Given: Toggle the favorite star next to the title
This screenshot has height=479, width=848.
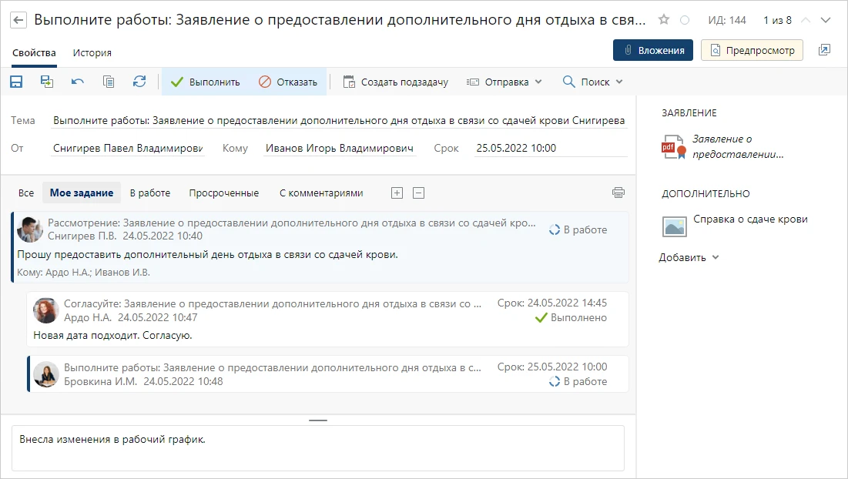Looking at the screenshot, I should (x=664, y=20).
